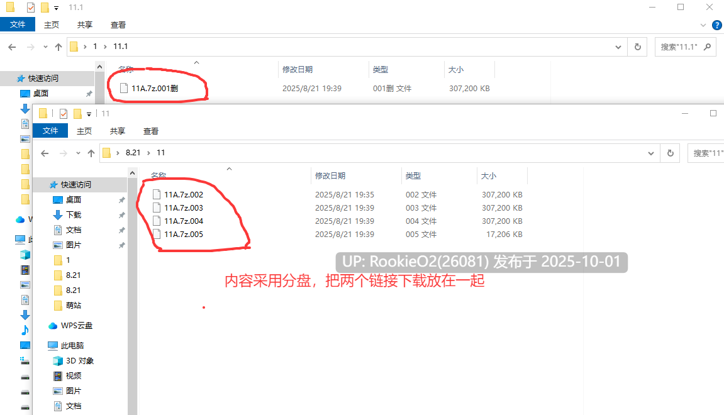The height and width of the screenshot is (415, 724).
Task: Open quick access toolbar dropdown in 11 window
Action: [89, 114]
